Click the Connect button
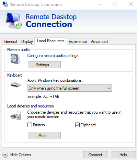Screen dimensions: 137x160 95,155
